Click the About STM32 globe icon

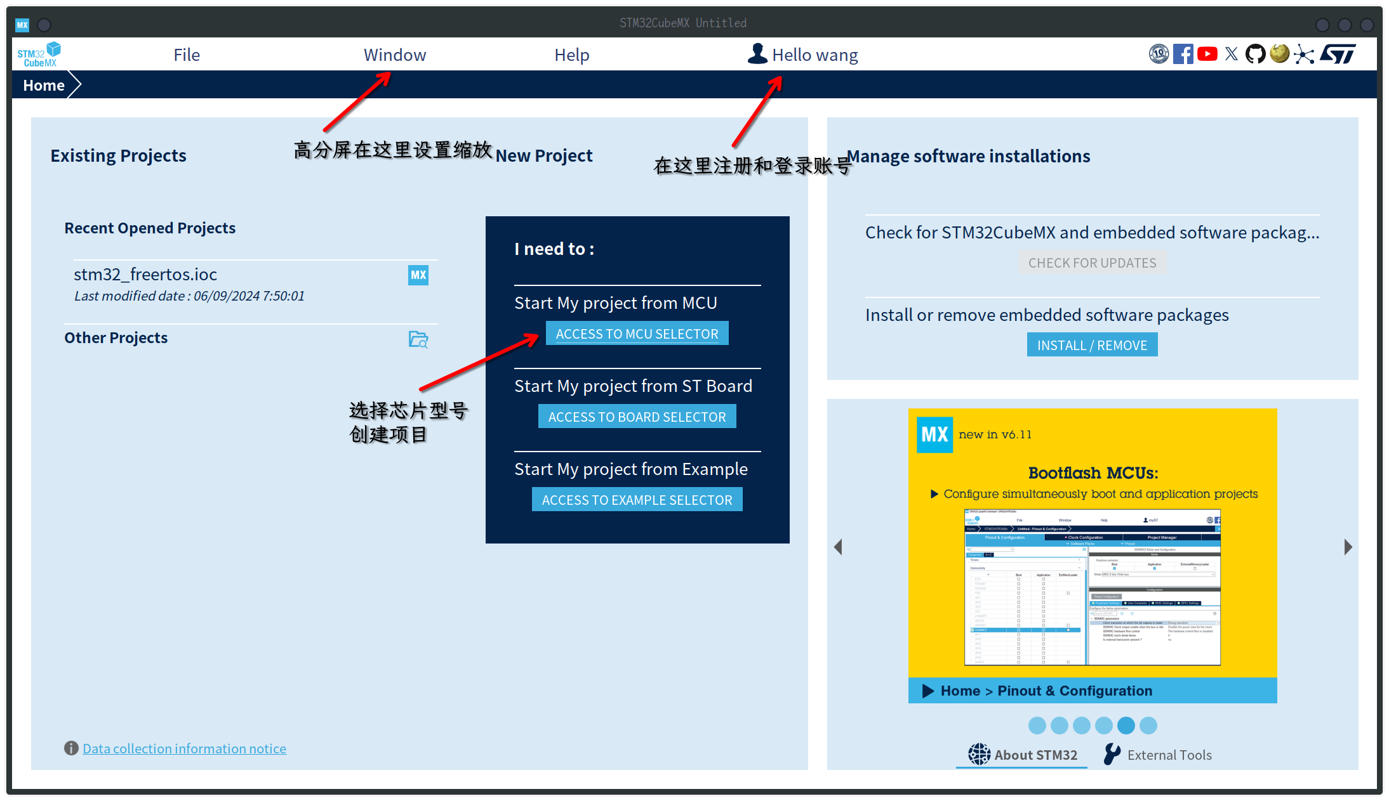click(x=979, y=754)
